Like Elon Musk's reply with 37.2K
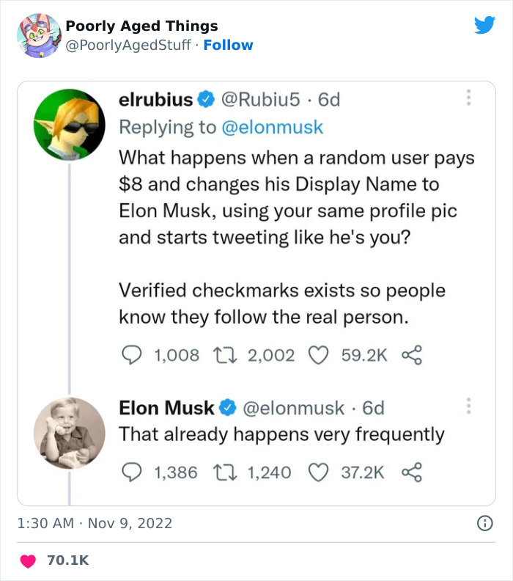The image size is (513, 581). click(317, 472)
